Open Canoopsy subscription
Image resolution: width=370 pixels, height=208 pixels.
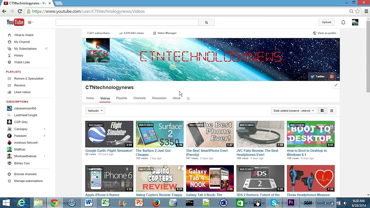21,129
